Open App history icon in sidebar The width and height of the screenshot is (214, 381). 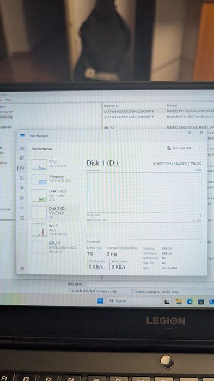(22, 178)
